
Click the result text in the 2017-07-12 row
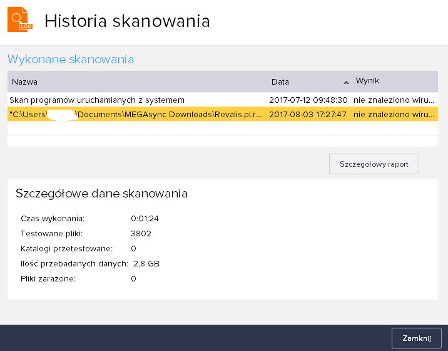(x=394, y=100)
